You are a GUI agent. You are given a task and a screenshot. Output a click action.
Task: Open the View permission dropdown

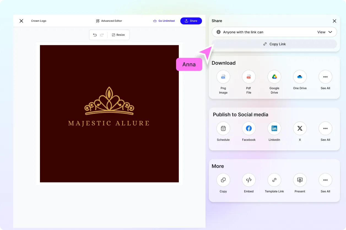325,32
